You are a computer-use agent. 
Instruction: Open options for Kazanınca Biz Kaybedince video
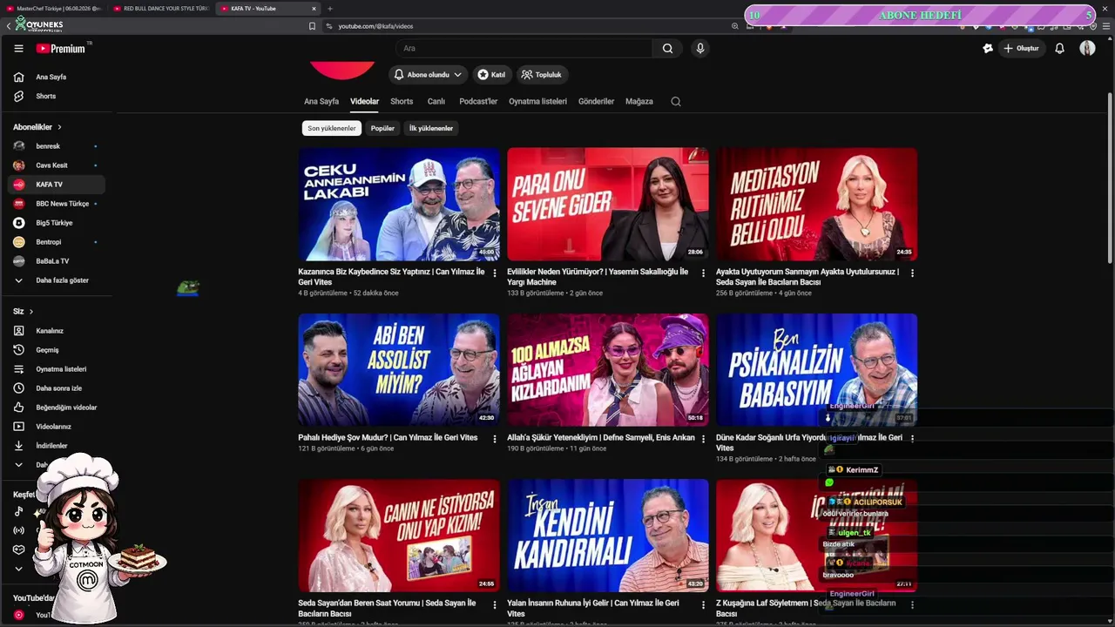pos(495,273)
